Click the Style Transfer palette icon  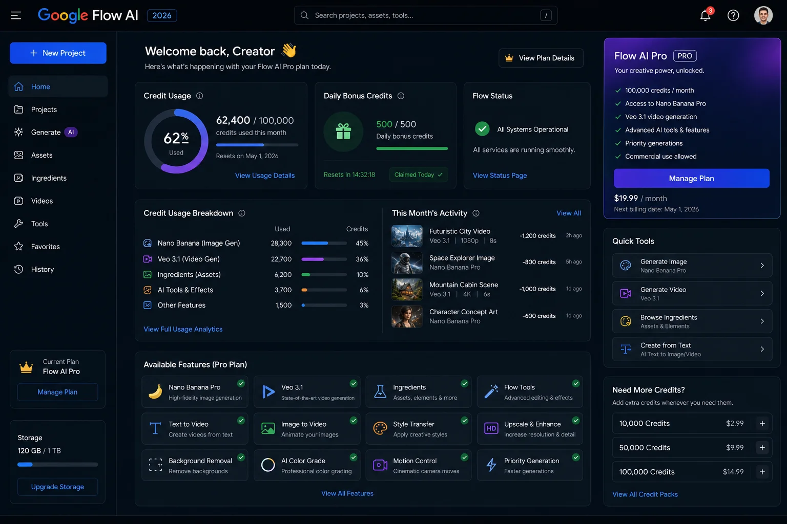(x=380, y=429)
